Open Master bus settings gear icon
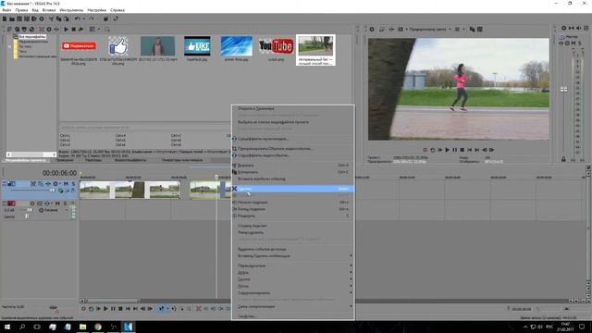Screen dimensions: 592x333 click(563, 29)
